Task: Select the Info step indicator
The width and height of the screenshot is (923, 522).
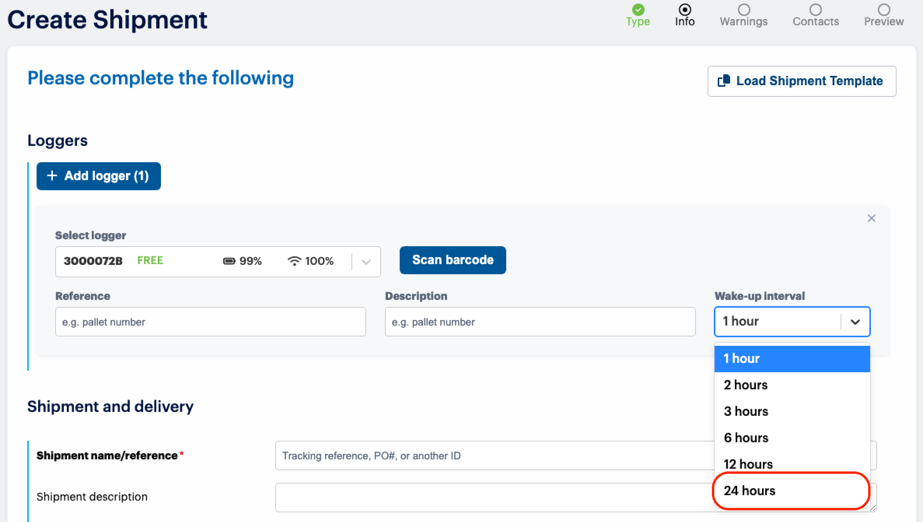Action: [x=685, y=9]
